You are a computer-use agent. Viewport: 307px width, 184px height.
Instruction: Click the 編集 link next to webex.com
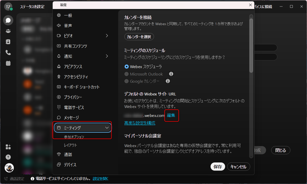(x=171, y=115)
